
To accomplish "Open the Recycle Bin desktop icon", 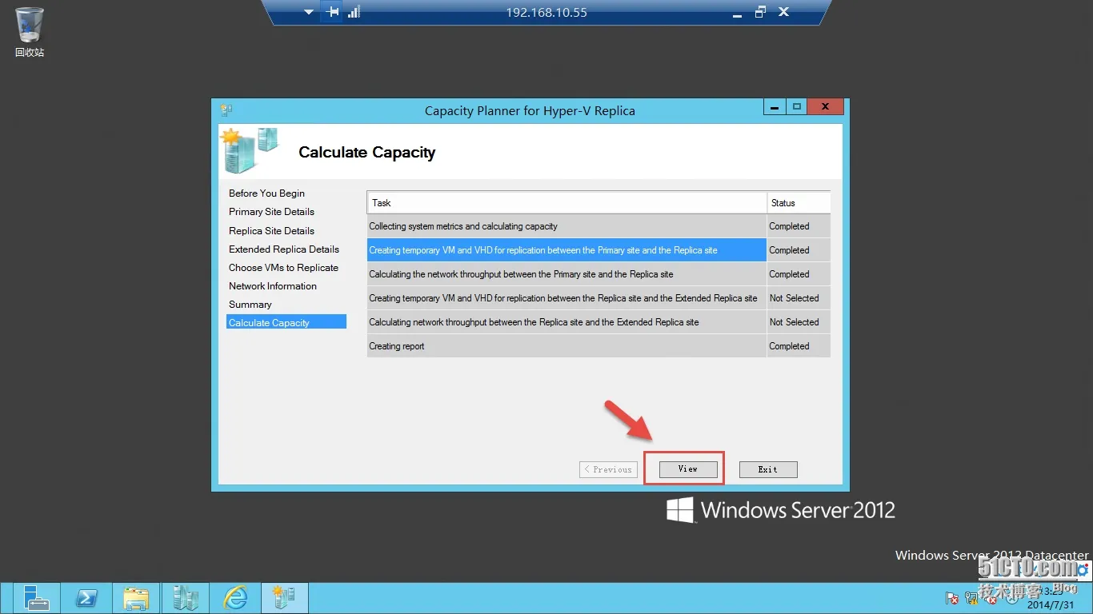I will pyautogui.click(x=30, y=32).
